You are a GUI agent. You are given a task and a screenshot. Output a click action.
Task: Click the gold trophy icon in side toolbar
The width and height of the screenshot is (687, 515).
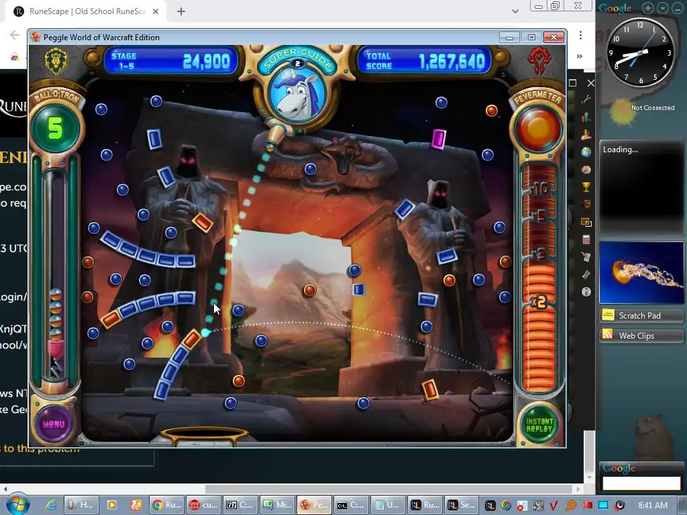pyautogui.click(x=586, y=187)
